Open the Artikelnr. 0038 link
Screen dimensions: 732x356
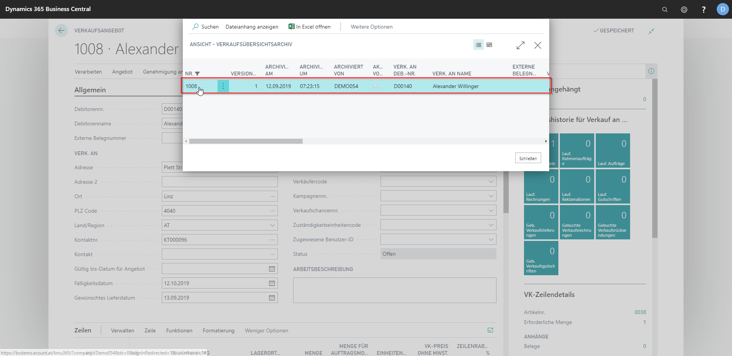tap(640, 312)
